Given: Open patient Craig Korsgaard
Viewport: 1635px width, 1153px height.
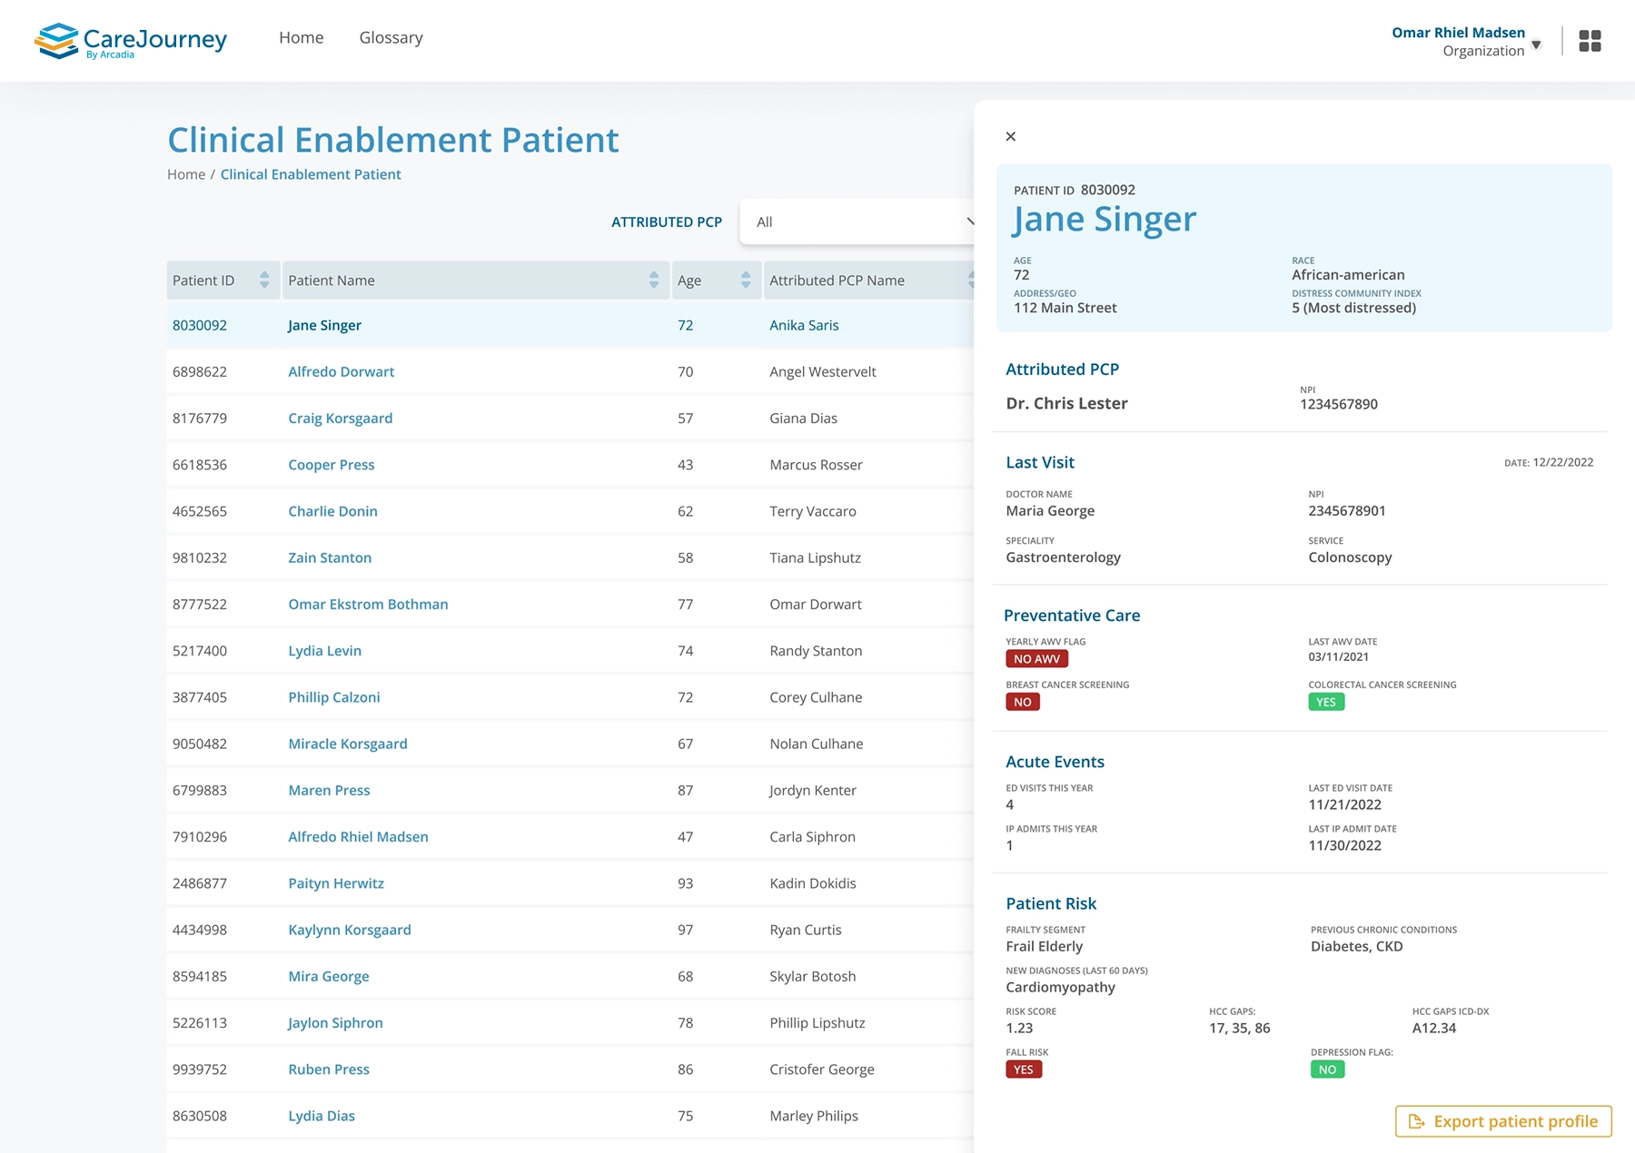Looking at the screenshot, I should click(341, 419).
